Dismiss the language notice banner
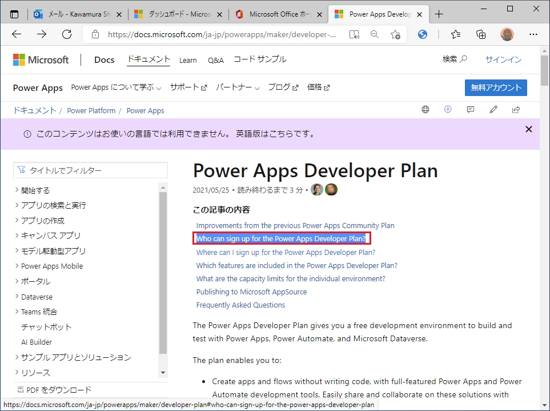 [x=529, y=129]
